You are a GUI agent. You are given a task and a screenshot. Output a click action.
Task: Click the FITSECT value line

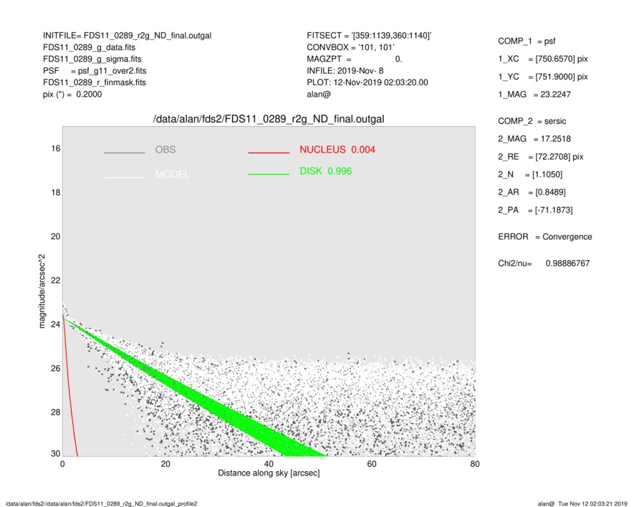pyautogui.click(x=369, y=36)
